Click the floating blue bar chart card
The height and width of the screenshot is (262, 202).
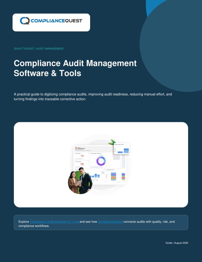coord(122,149)
